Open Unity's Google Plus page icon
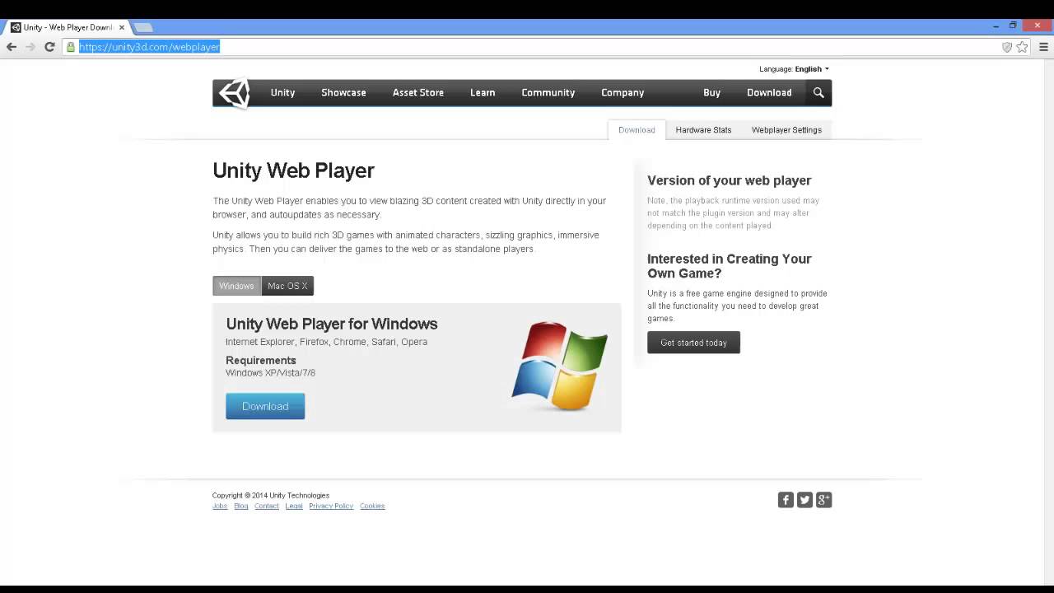This screenshot has height=593, width=1054. pyautogui.click(x=823, y=500)
